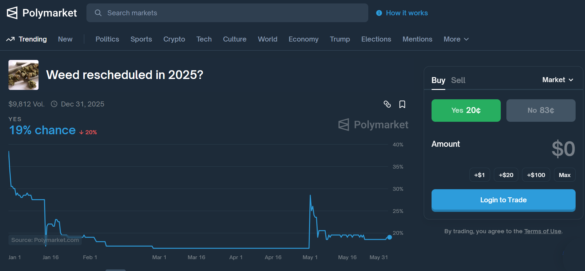Screen dimensions: 585x271
Task: Add $20 to the amount
Action: click(506, 175)
